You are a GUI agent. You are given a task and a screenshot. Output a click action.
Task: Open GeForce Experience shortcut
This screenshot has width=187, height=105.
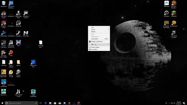pos(4,44)
